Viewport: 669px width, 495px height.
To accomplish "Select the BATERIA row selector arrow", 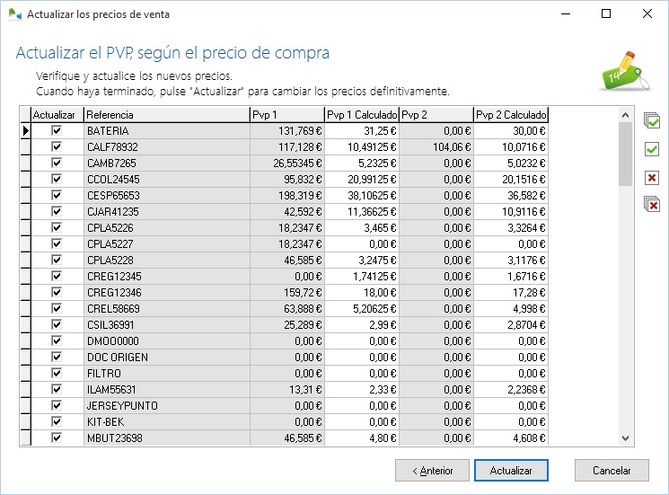I will tap(26, 130).
